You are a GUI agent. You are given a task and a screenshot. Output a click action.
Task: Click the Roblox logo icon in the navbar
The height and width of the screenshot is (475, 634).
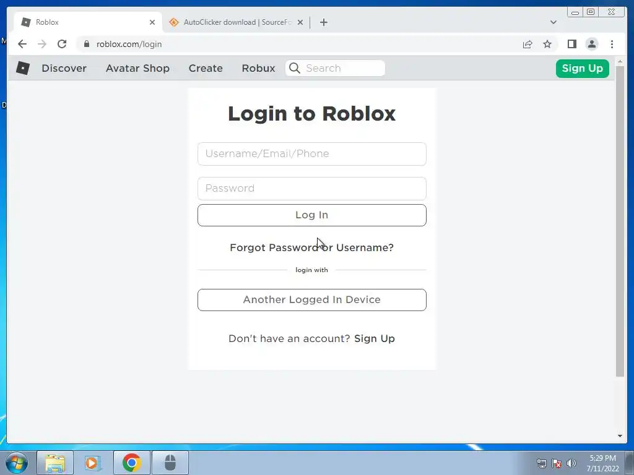tap(23, 68)
